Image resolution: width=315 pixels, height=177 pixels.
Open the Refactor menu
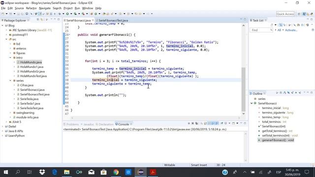click(31, 8)
